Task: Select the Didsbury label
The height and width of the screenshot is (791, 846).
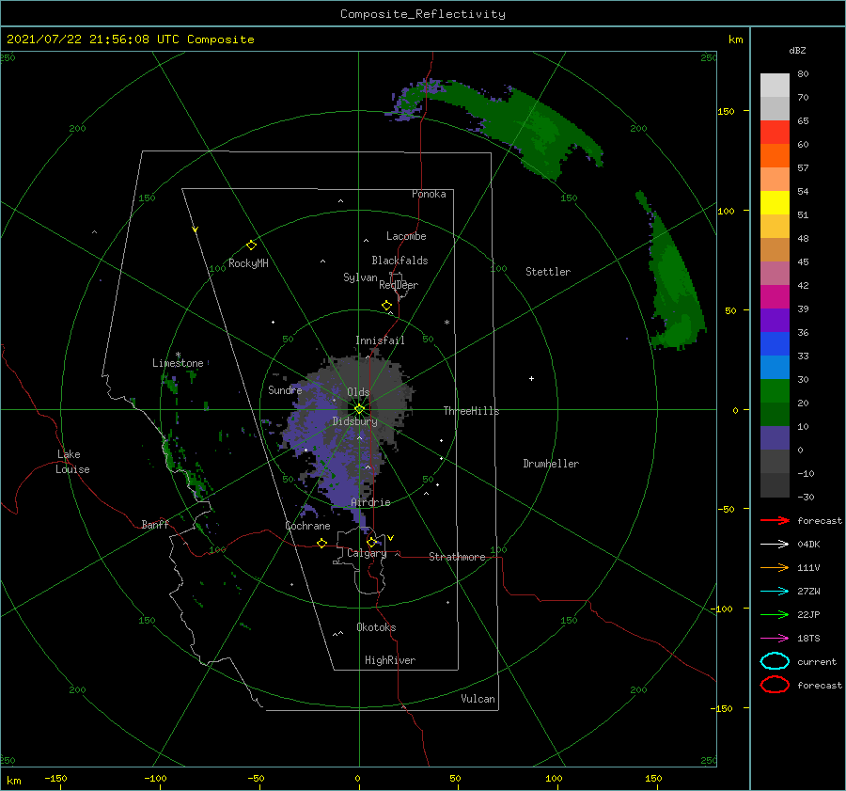Action: tap(355, 421)
